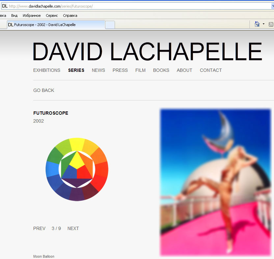Click the GO BACK link
The width and height of the screenshot is (274, 259).
[44, 90]
